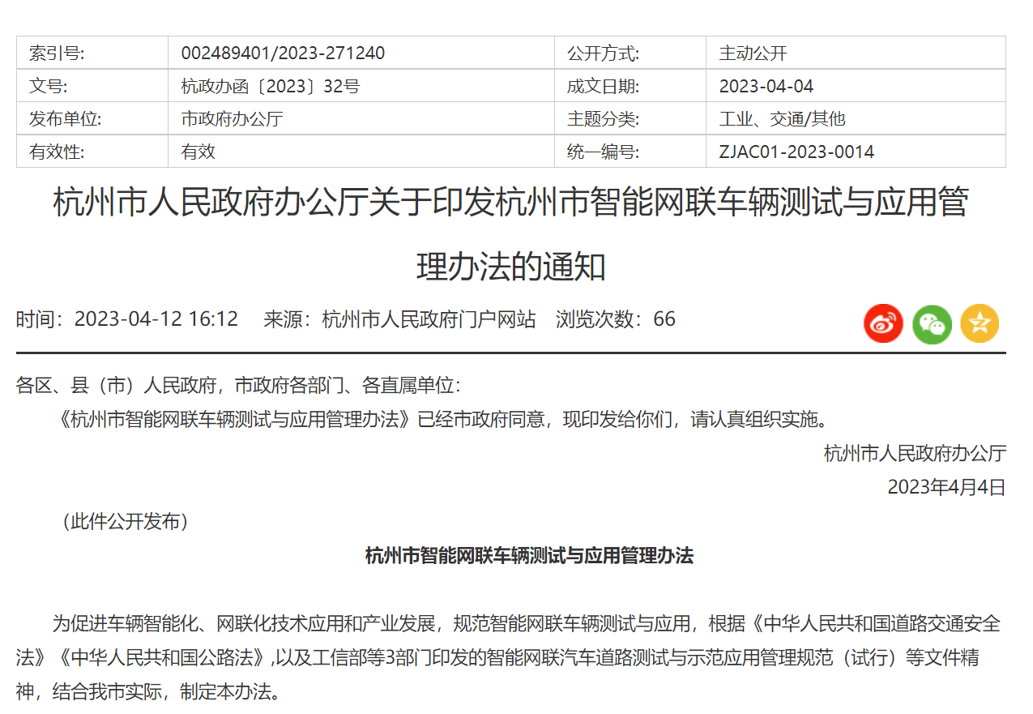This screenshot has height=714, width=1033.
Task: Click the 文号 label cell
Action: tap(92, 86)
